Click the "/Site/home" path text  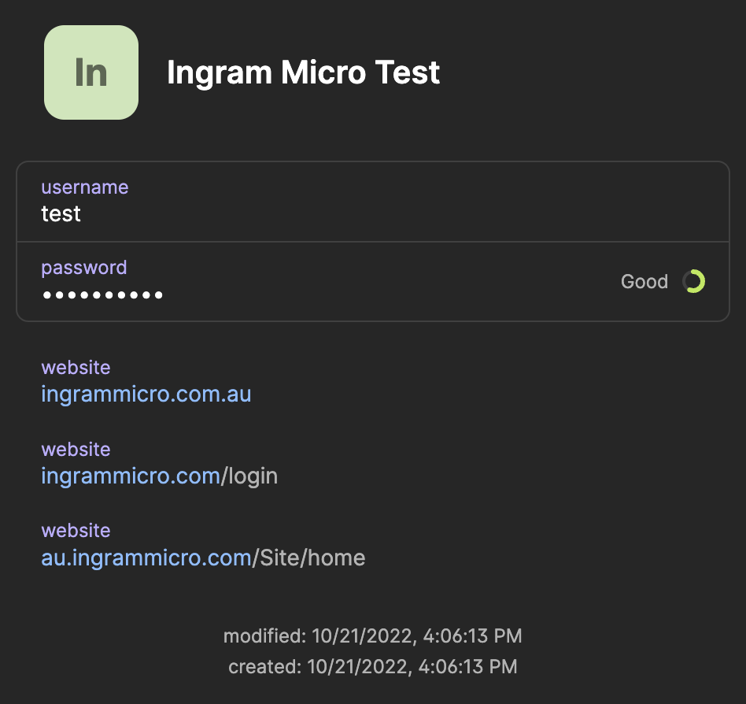point(308,558)
